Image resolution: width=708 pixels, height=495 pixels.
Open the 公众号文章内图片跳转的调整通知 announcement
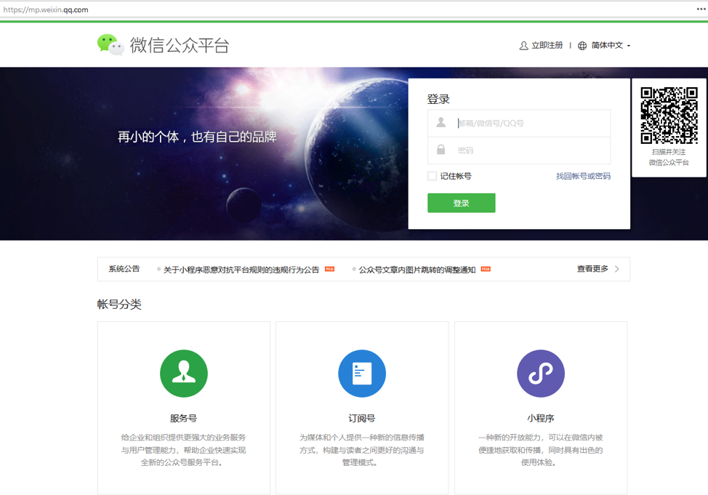(417, 270)
